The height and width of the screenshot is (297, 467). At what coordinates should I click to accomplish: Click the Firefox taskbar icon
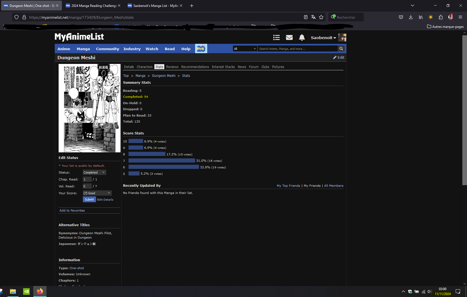[40, 291]
